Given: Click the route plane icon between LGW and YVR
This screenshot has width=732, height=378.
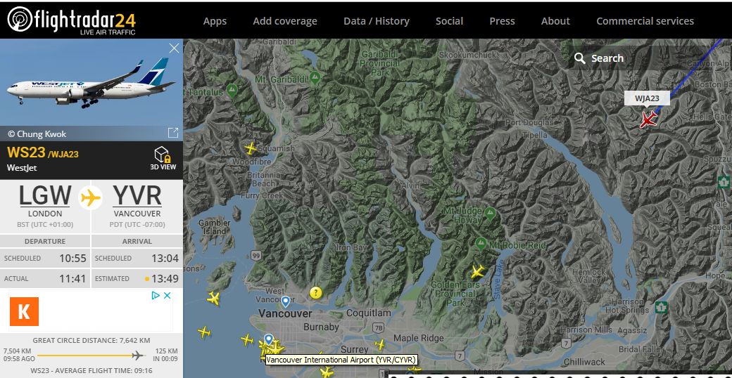Looking at the screenshot, I should (91, 197).
